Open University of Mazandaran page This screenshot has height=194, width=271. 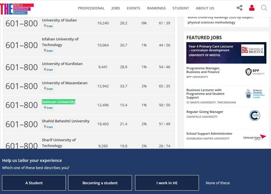64,83
